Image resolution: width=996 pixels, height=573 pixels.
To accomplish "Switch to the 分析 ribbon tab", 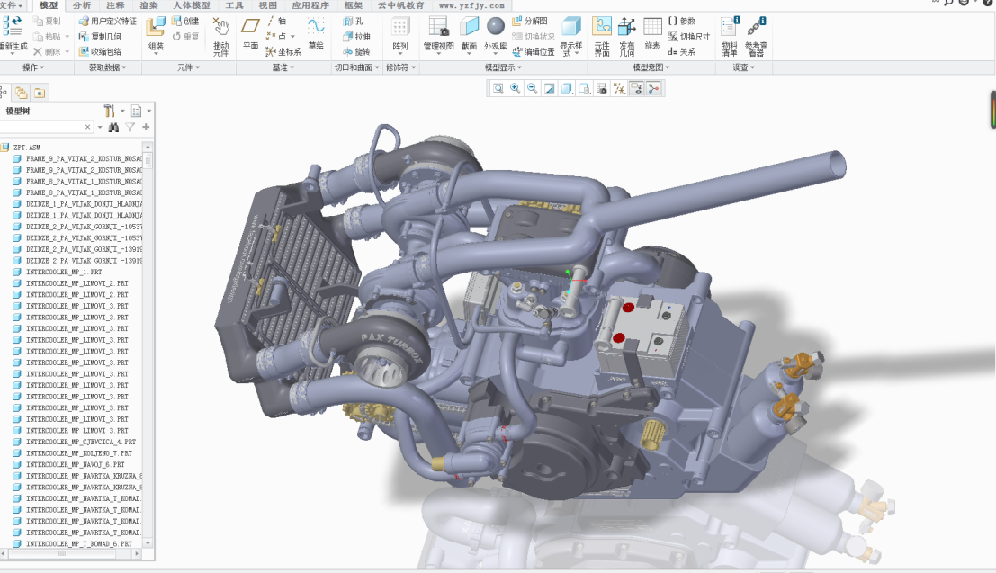I will (x=82, y=5).
